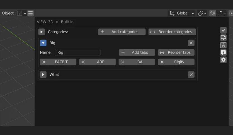The image size is (233, 135).
Task: Remove the Rig category with its X
Action: click(191, 43)
